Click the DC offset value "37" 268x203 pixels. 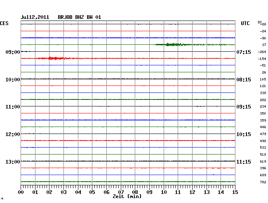click(264, 45)
